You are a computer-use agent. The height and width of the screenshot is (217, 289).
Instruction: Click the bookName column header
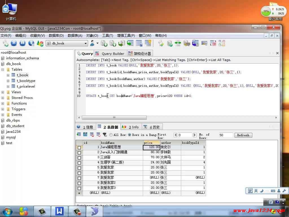[121, 143]
